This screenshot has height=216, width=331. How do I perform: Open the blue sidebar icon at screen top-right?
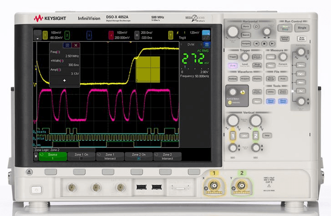click(206, 33)
